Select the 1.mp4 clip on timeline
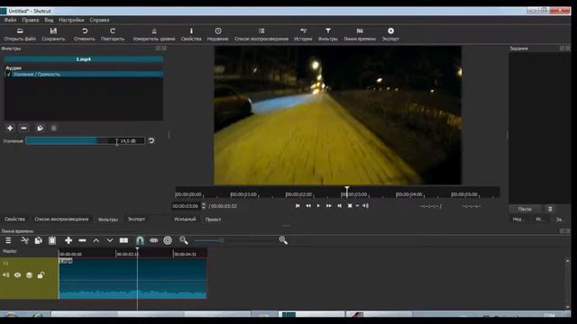The image size is (577, 324). [x=133, y=278]
